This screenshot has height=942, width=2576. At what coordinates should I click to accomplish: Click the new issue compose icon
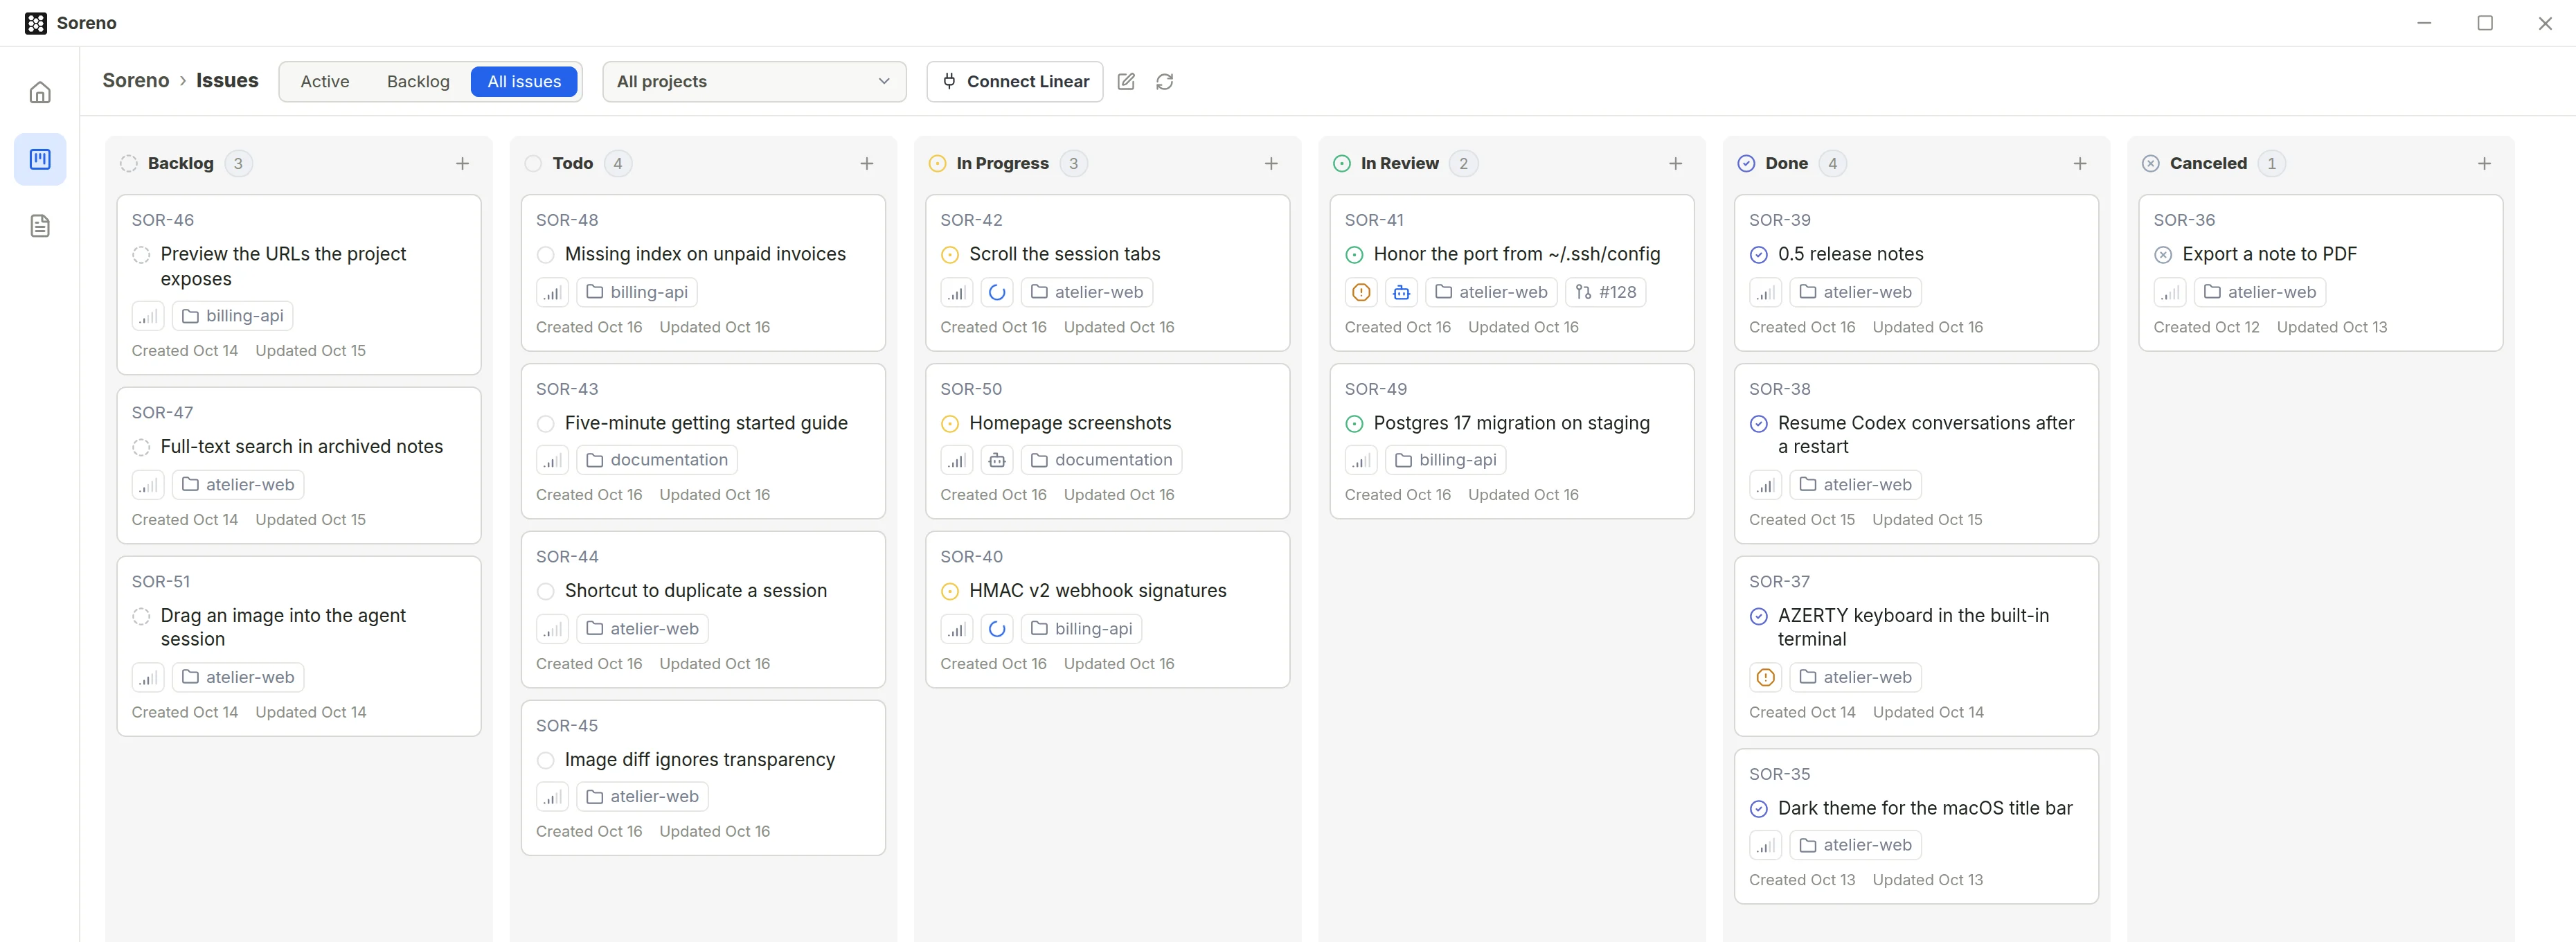coord(1126,82)
